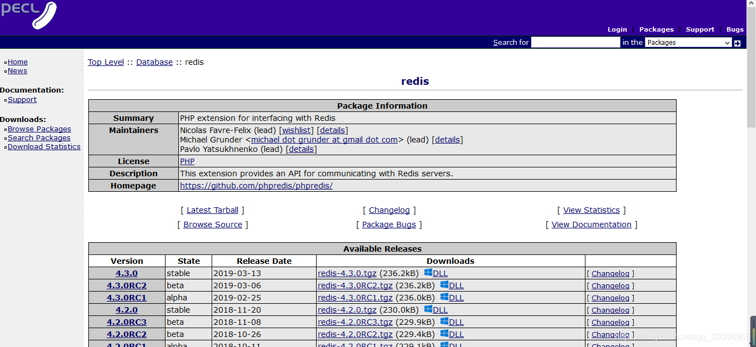Image resolution: width=756 pixels, height=347 pixels.
Task: Open details for Nicolas Favre-Felix
Action: coord(333,130)
